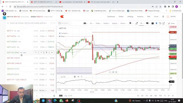Go to Holdings
Viewport: 183px width, 103px height.
coord(130,17)
